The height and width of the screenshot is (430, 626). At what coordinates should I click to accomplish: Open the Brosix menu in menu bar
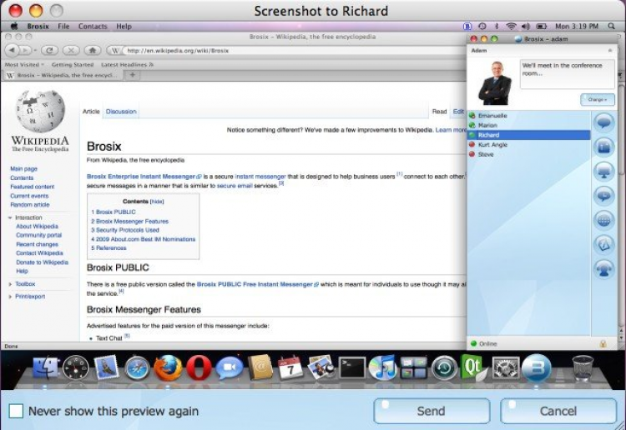tap(38, 27)
